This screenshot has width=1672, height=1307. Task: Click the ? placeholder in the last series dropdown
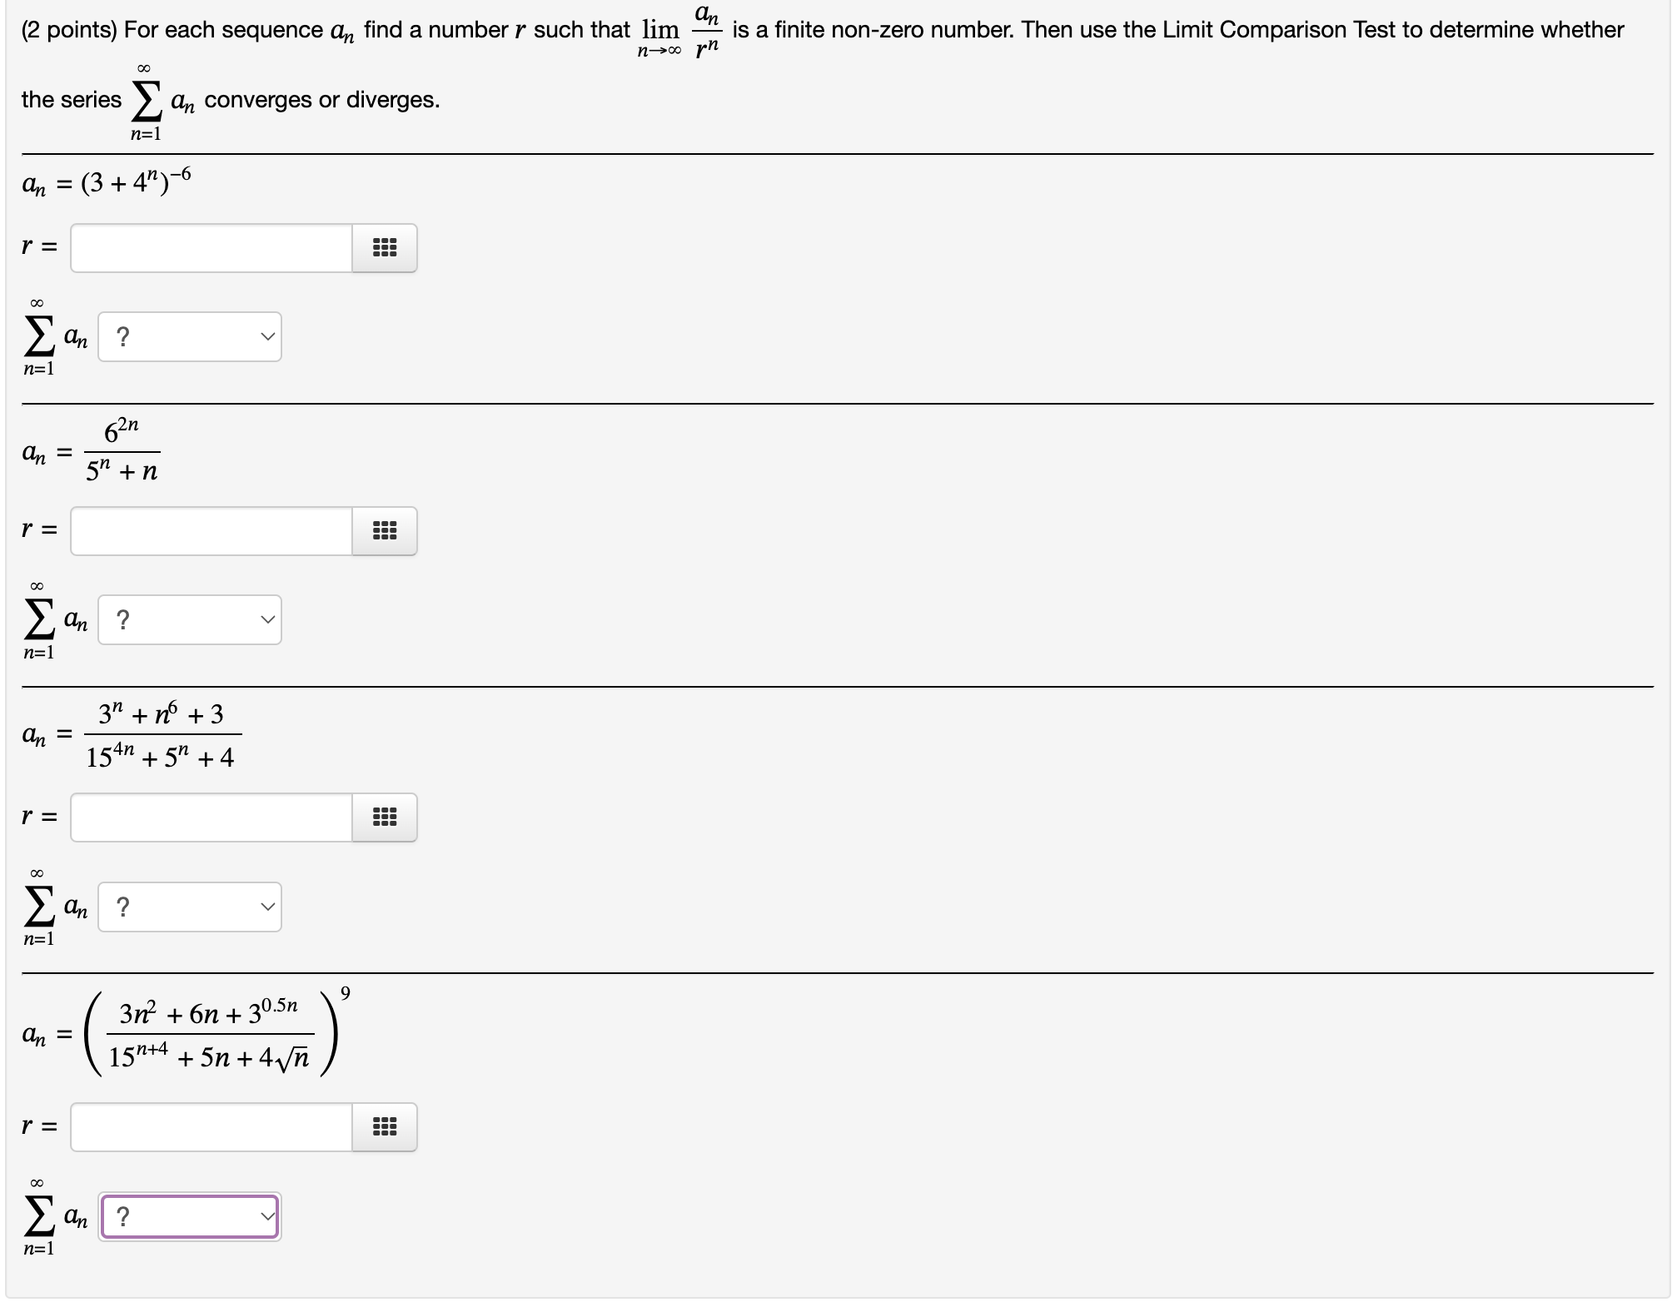[x=125, y=1215]
